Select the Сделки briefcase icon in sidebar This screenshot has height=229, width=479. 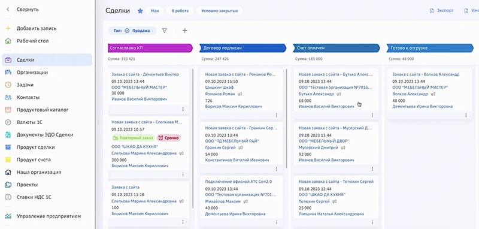click(x=8, y=60)
